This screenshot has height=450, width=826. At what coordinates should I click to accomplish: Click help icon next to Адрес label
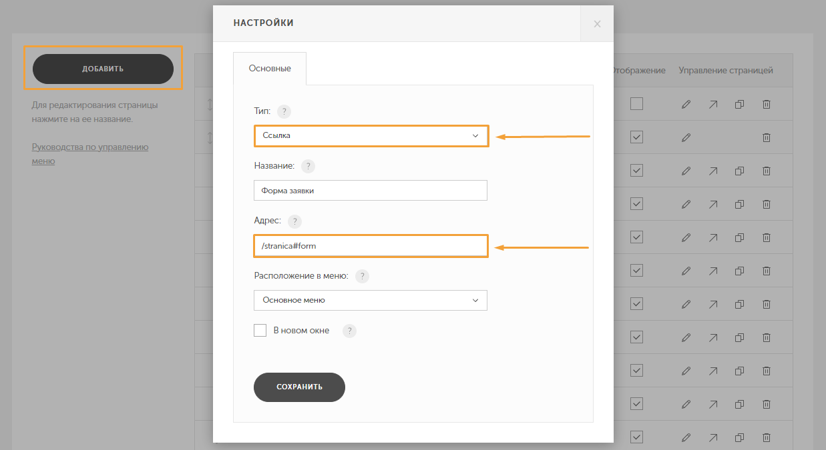point(294,221)
